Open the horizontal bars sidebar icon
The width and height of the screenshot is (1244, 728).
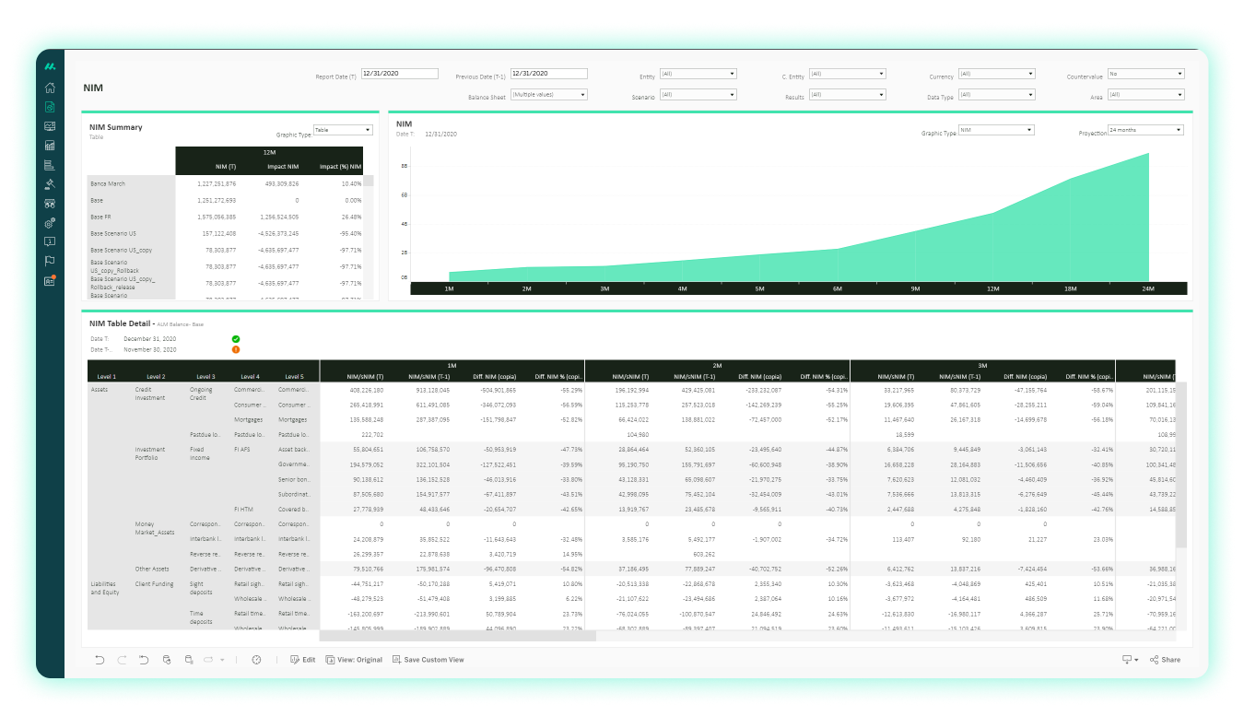point(50,165)
